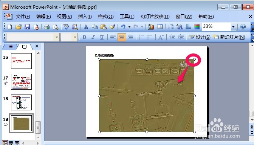
Task: Open the 幻灯片放映(D) menu
Action: click(x=155, y=17)
